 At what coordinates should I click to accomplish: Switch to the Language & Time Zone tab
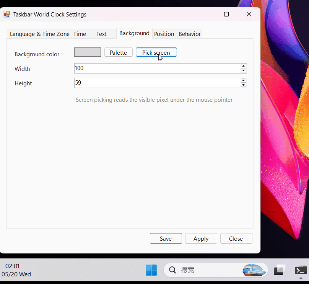click(39, 34)
